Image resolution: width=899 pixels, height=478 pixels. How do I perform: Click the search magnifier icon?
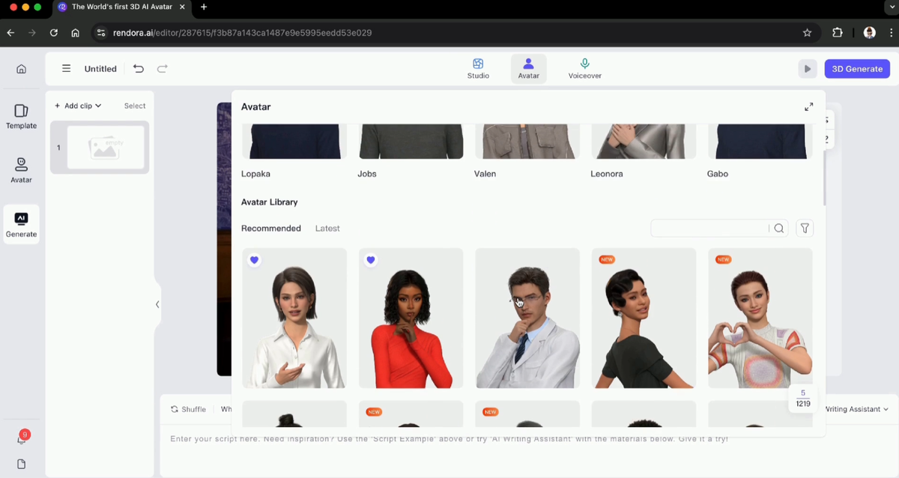pyautogui.click(x=779, y=229)
